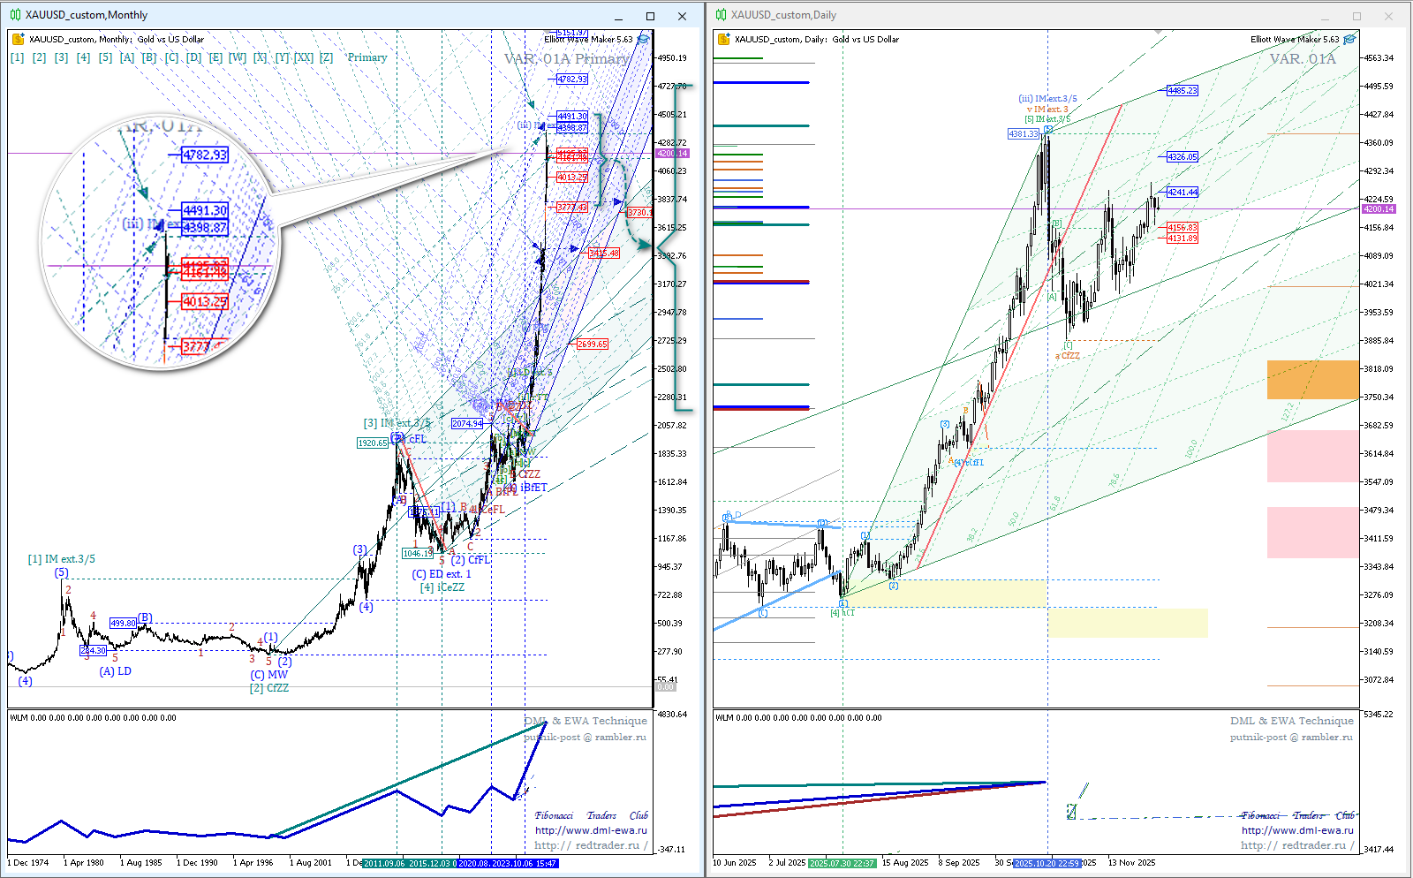Click the candlestick icon in Monthly window title
Image resolution: width=1413 pixels, height=878 pixels.
[16, 15]
